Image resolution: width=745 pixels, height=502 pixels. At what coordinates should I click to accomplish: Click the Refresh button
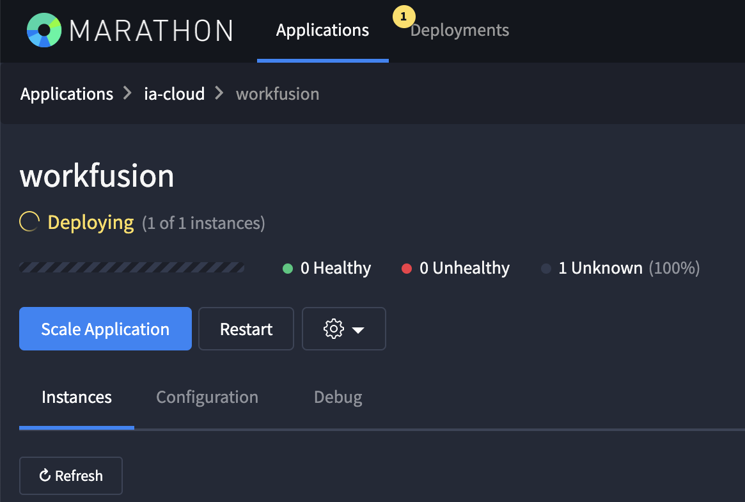pos(71,475)
